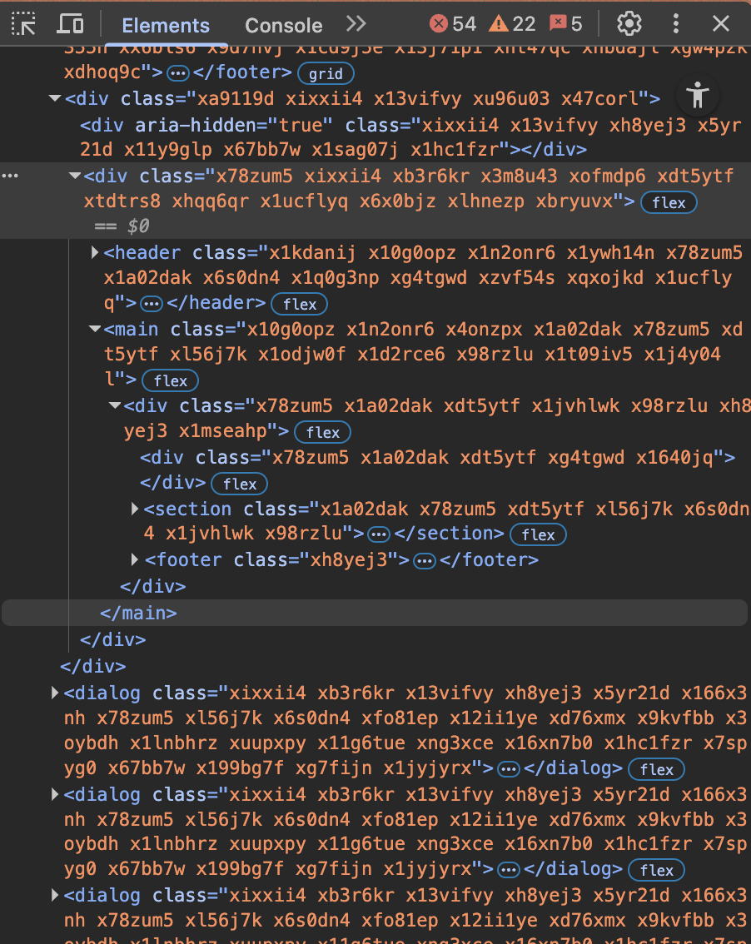Viewport: 751px width, 944px height.
Task: Switch to the Console tab
Action: 283,25
